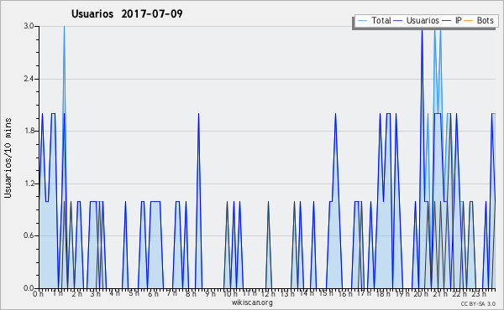Click the '15 h' x-axis label

click(326, 293)
